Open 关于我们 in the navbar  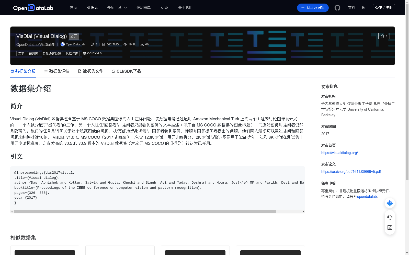[185, 8]
